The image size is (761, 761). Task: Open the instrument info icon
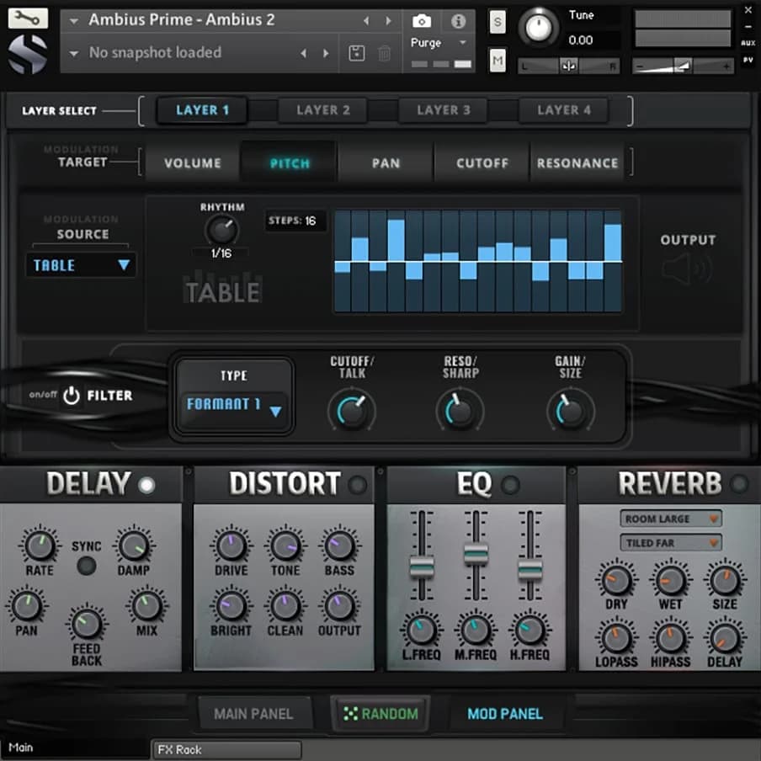coord(459,21)
